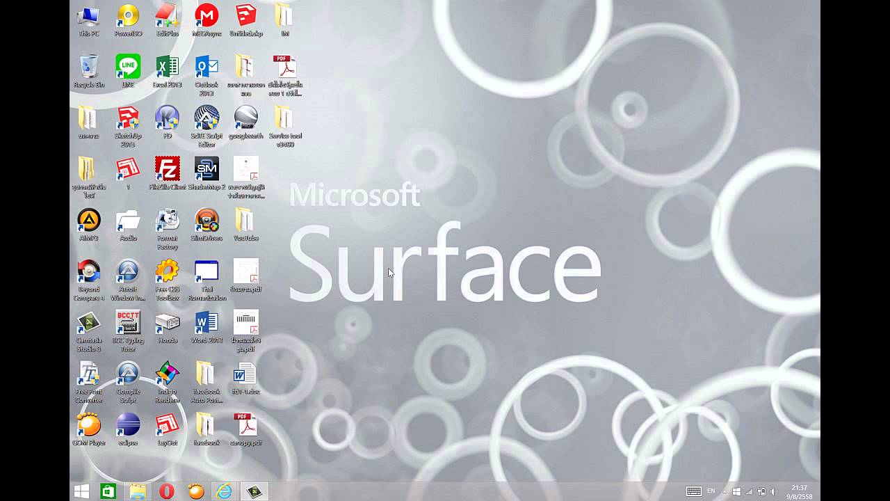Launch Opera browser from the taskbar

[x=166, y=491]
